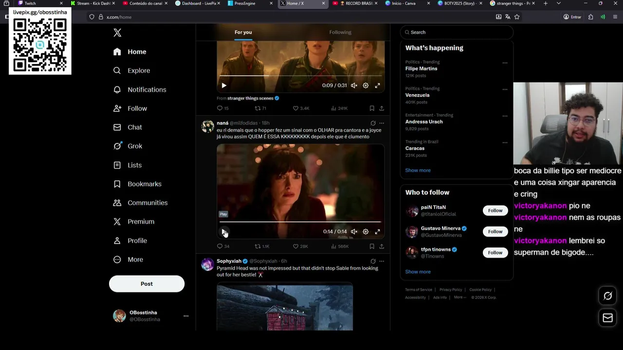Screen dimensions: 623x350
Task: Follow paiN TitaN
Action: tap(495, 210)
